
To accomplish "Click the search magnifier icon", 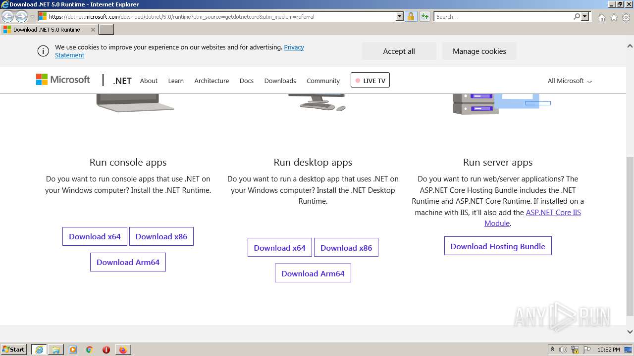I will pyautogui.click(x=577, y=16).
